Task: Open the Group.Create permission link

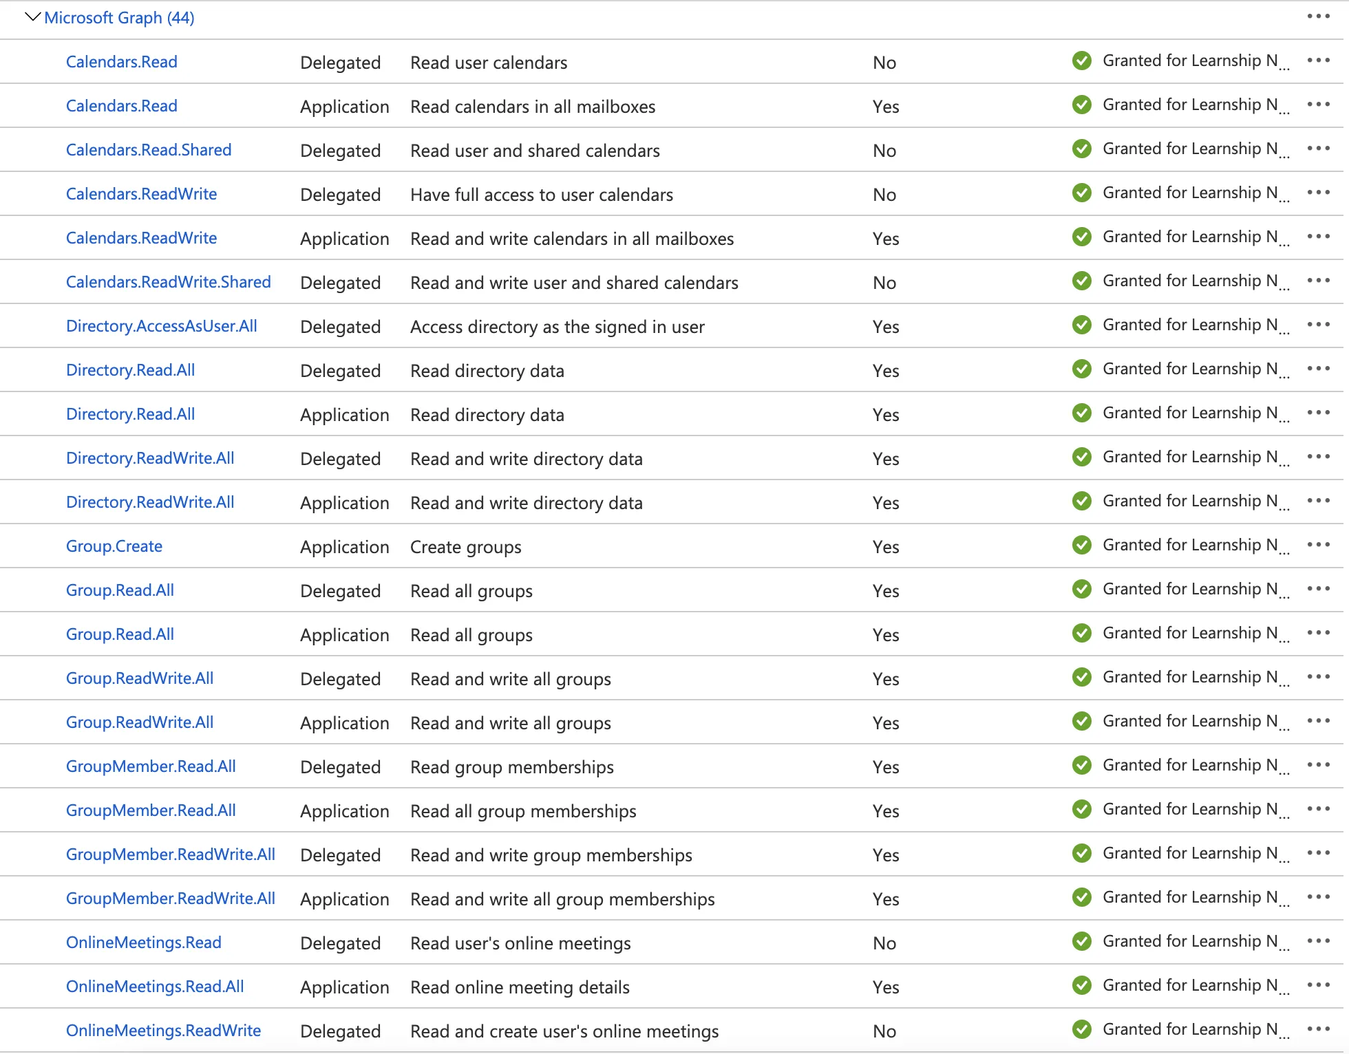Action: coord(114,546)
